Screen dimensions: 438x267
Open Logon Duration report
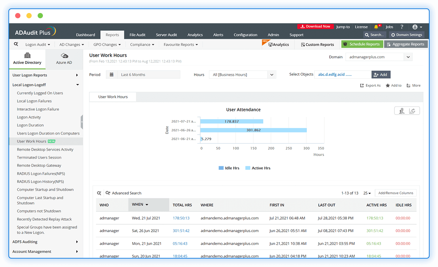click(30, 125)
